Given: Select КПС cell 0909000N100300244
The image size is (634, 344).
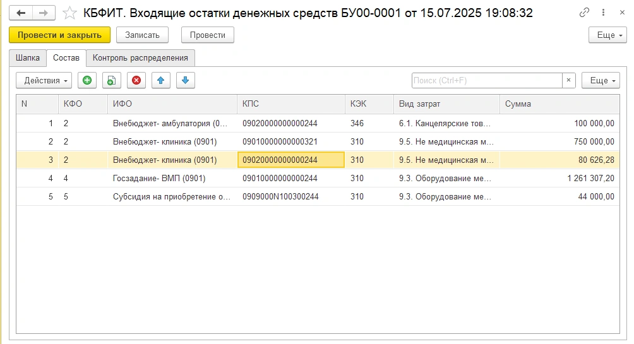Looking at the screenshot, I should [291, 196].
